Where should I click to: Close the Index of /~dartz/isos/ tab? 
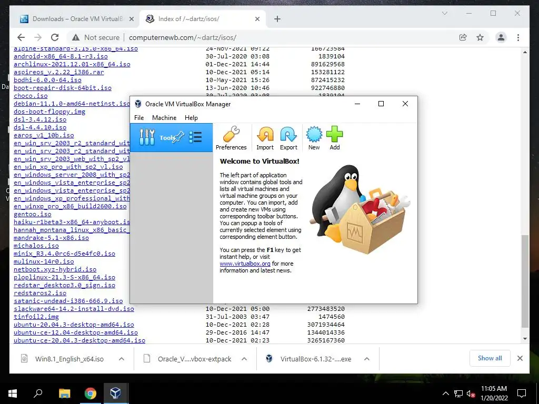click(x=257, y=19)
